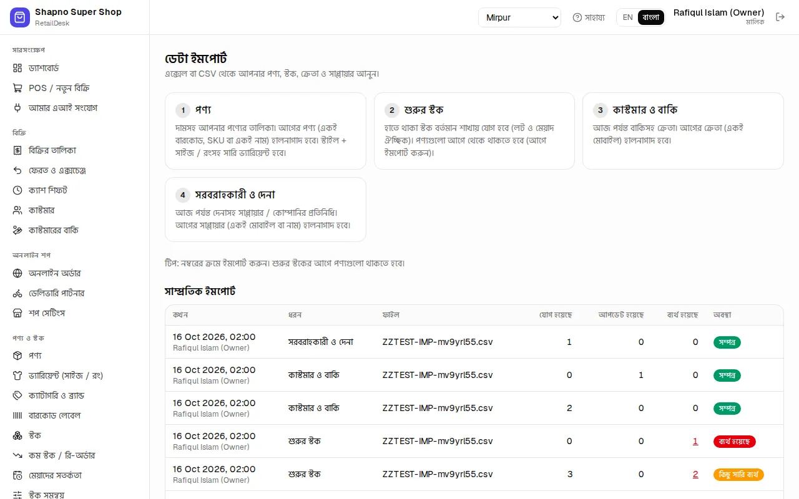
Task: Open the ড্যাশবোর্ড dashboard icon
Action: point(17,68)
